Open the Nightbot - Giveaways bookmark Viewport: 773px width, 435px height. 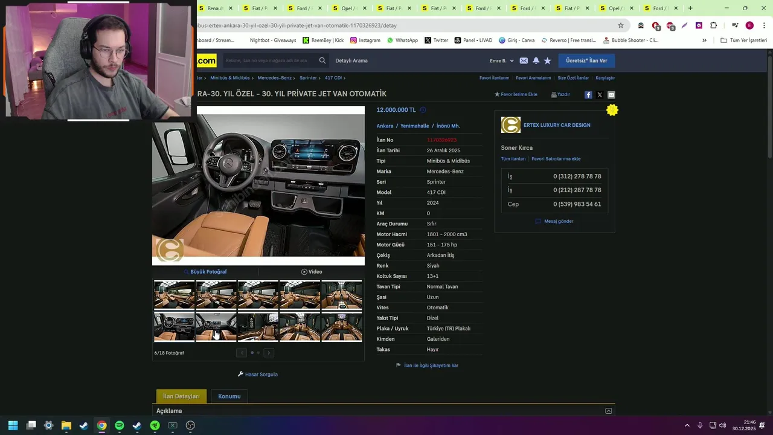(x=273, y=40)
